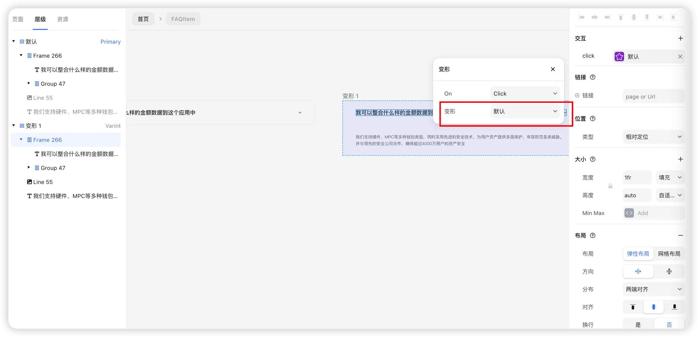Viewport: 698px width, 337px height.
Task: Choose bottom alignment icon in 对齐 row
Action: tap(674, 307)
